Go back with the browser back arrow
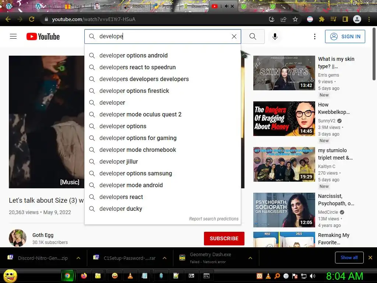Image resolution: width=377 pixels, height=283 pixels. 8,19
